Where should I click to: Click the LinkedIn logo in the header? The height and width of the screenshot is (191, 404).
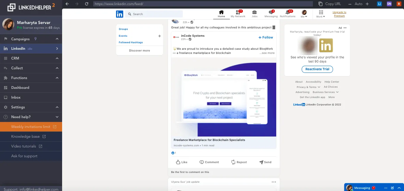[119, 14]
